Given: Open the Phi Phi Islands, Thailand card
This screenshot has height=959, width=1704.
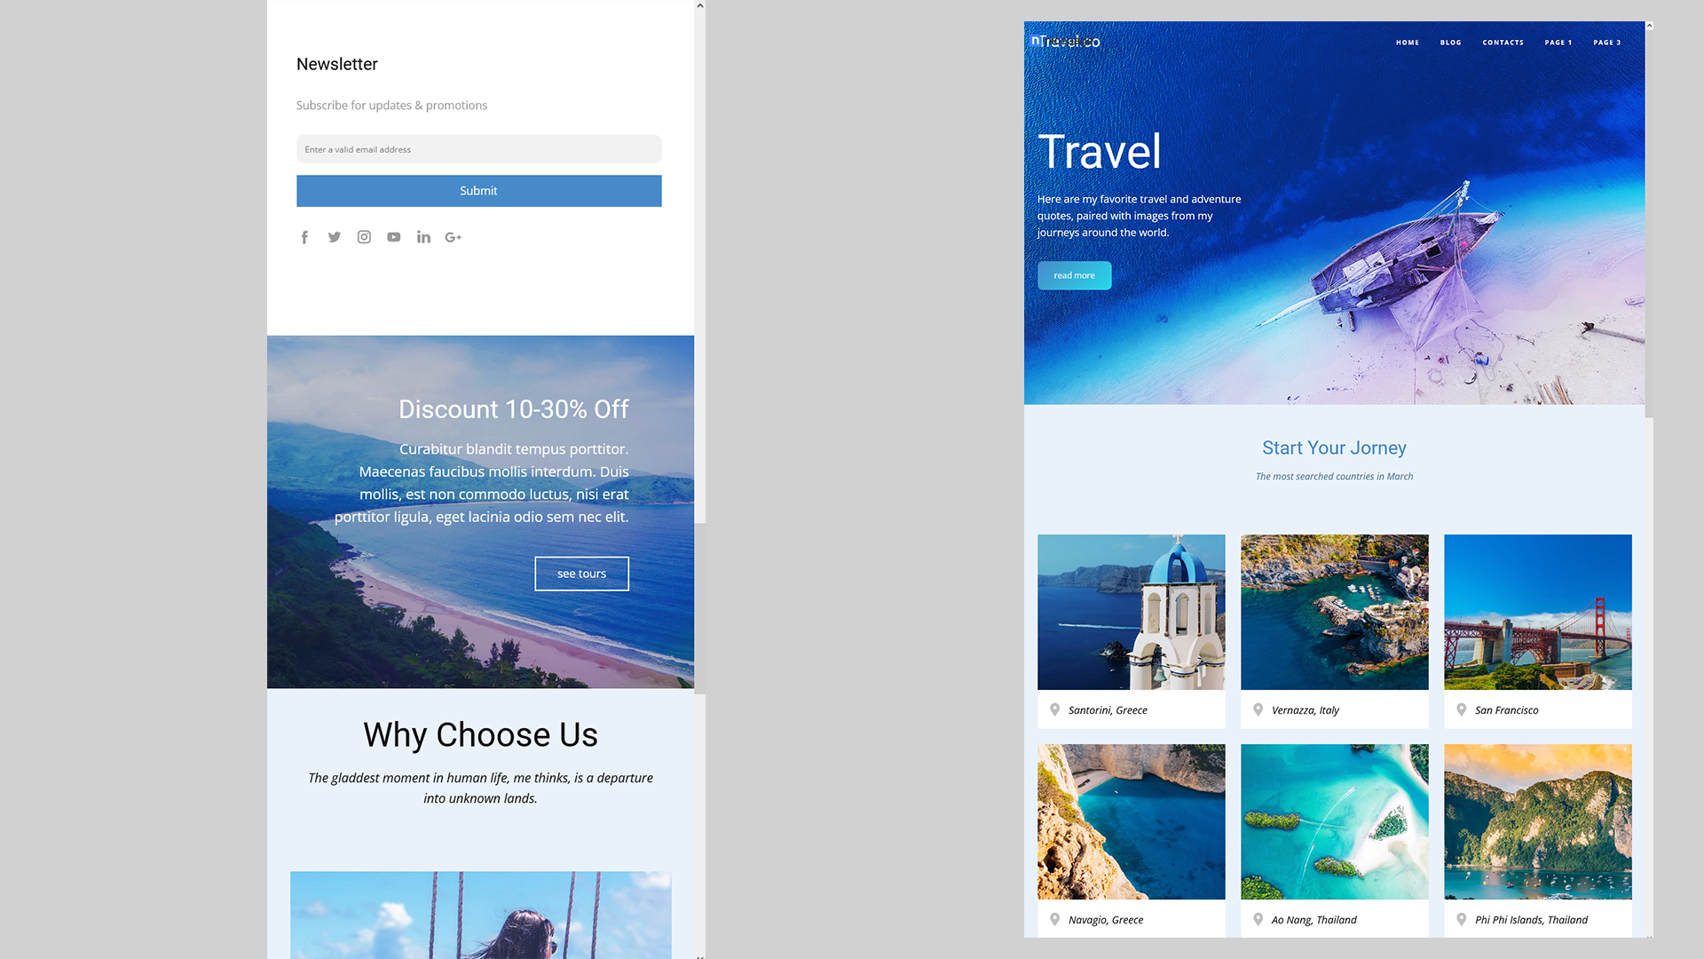Looking at the screenshot, I should [x=1537, y=840].
